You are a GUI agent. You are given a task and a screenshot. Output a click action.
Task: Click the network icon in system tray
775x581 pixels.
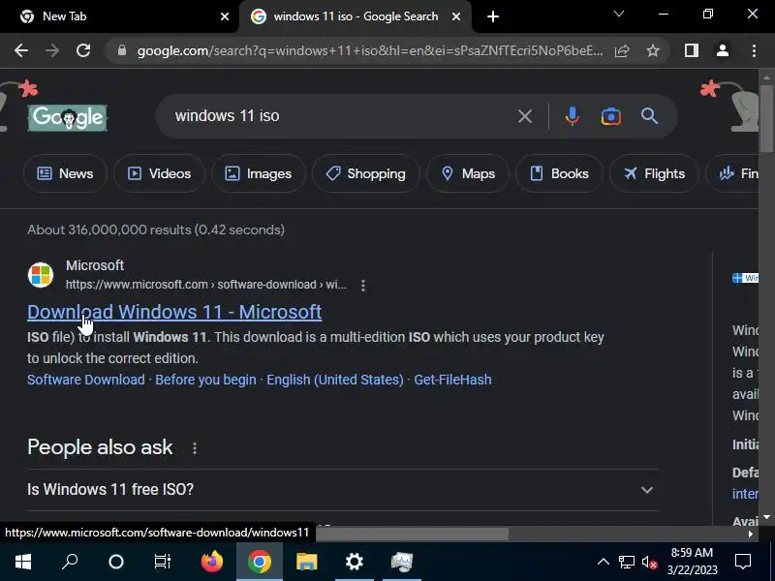click(x=627, y=562)
